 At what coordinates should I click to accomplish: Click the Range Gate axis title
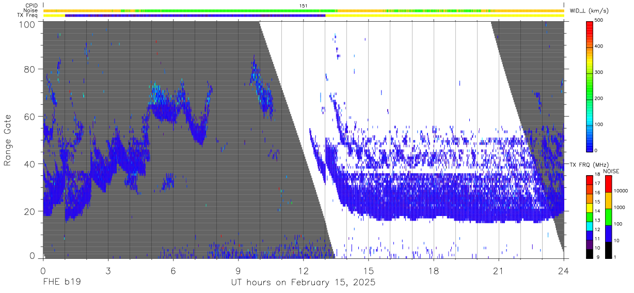tap(8, 140)
